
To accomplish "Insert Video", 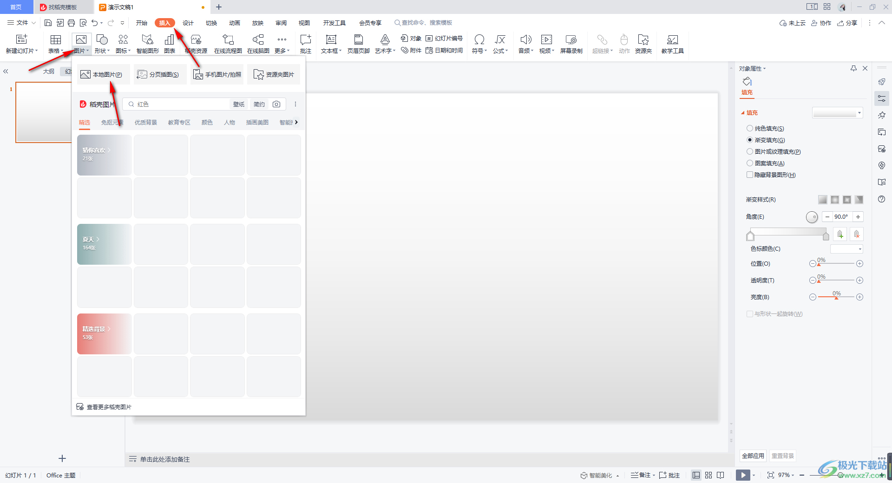I will click(x=547, y=44).
